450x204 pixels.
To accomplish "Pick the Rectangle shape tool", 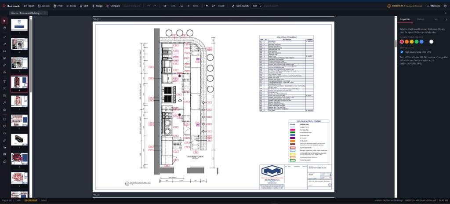I will pos(4,119).
